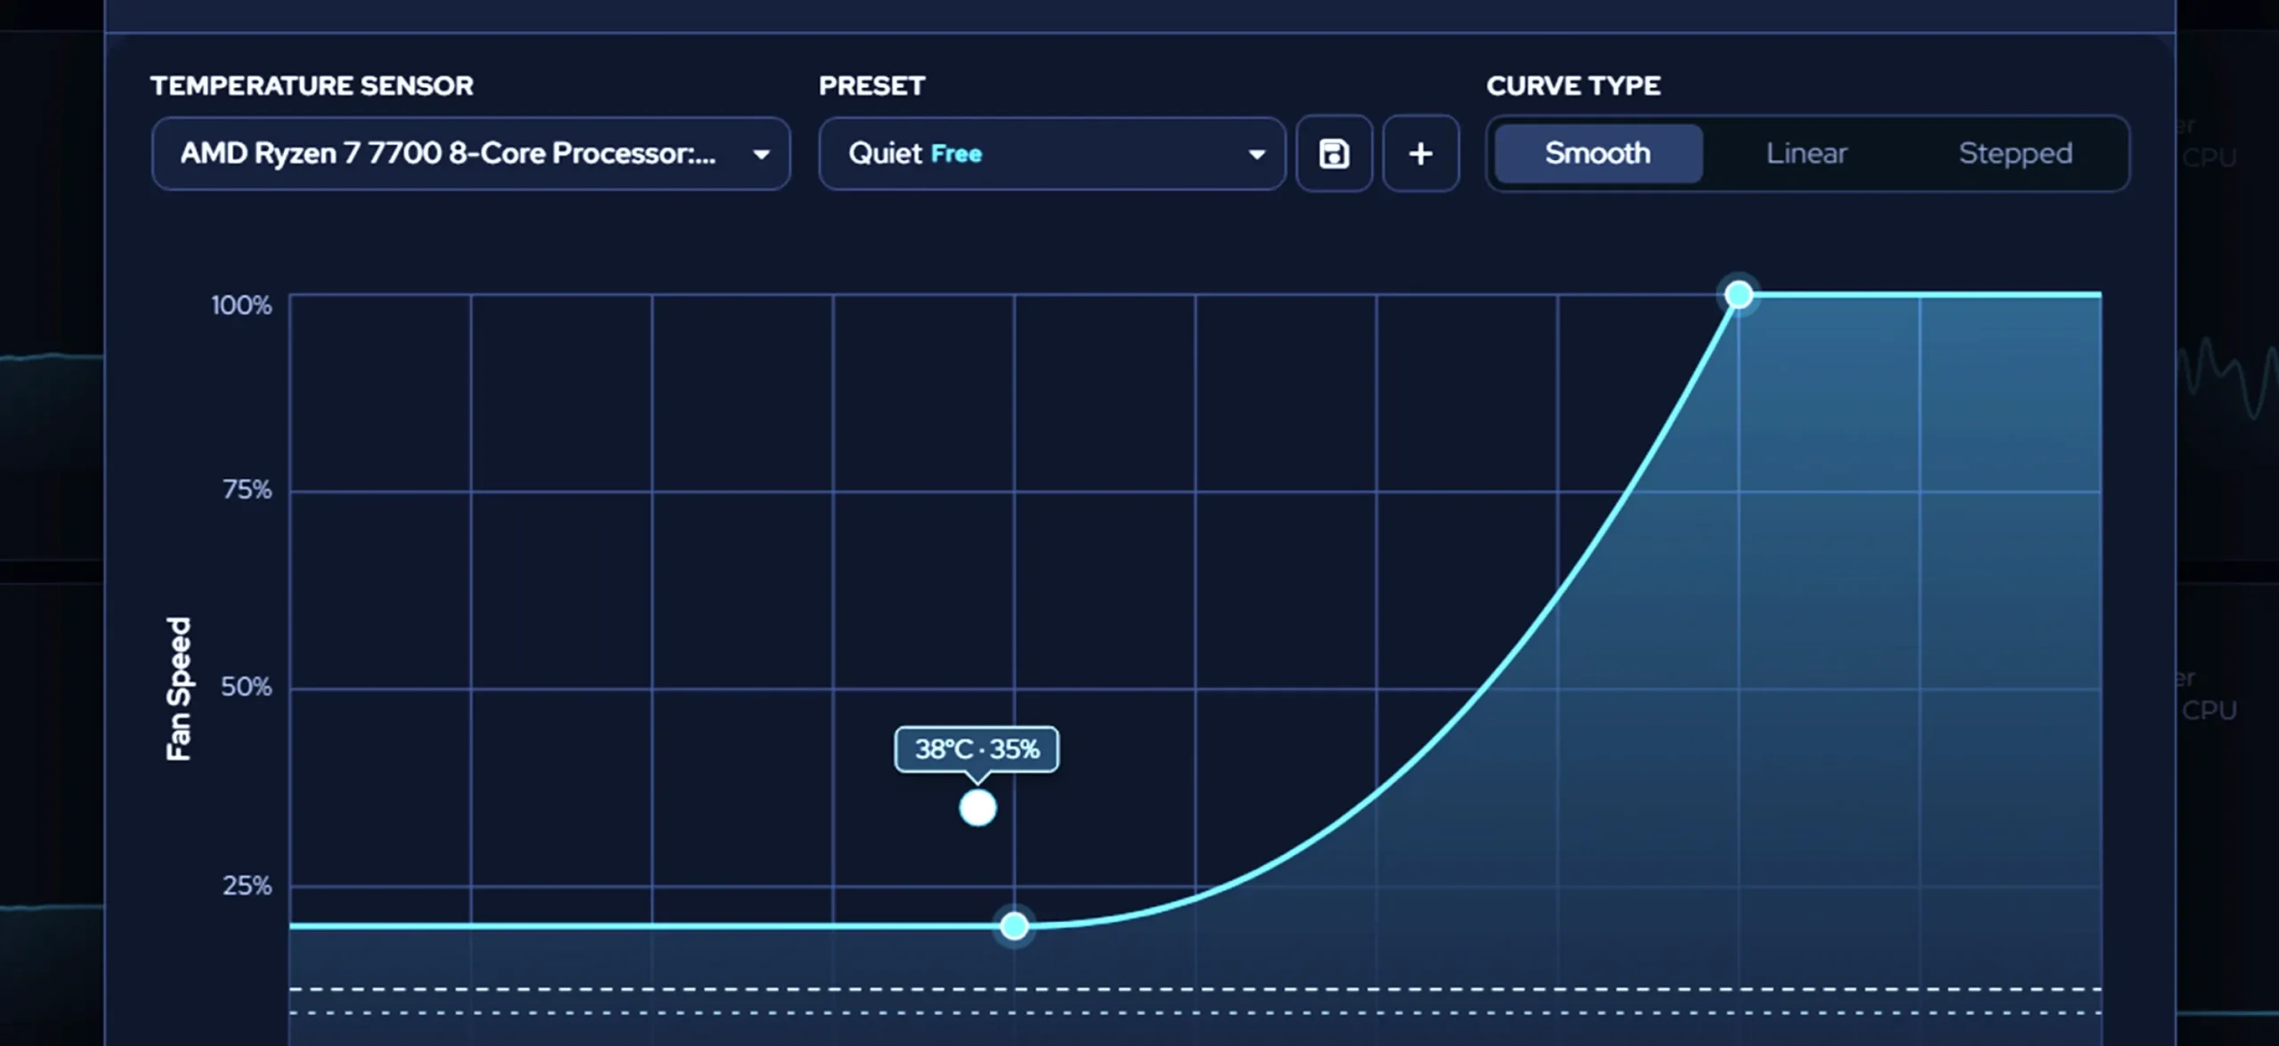Click the Fan Speed axis title

pos(179,689)
